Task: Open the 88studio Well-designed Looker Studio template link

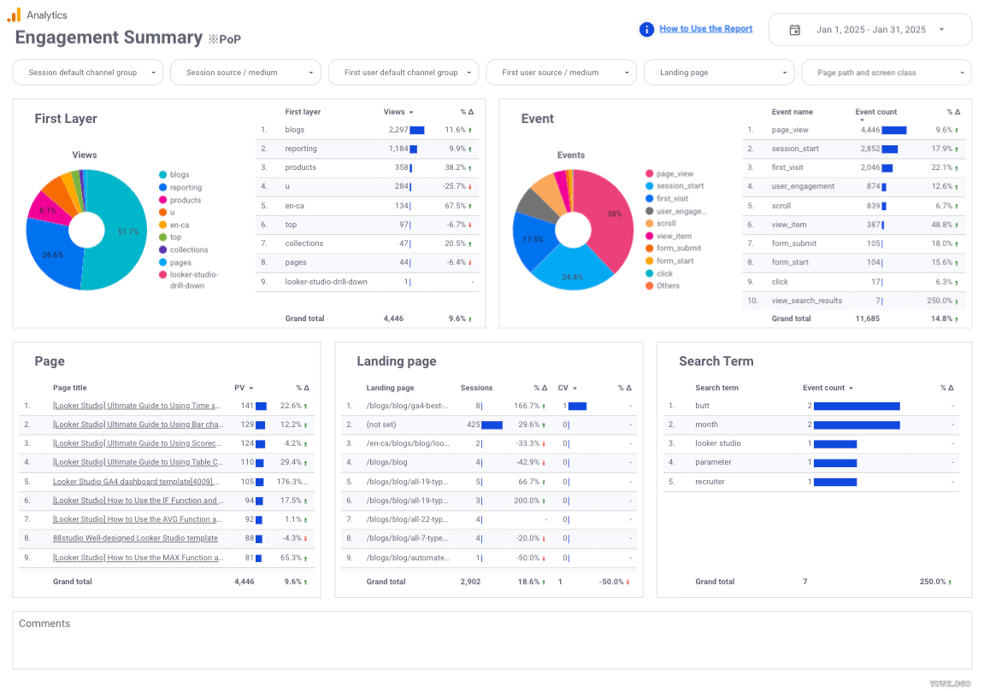Action: 135,538
